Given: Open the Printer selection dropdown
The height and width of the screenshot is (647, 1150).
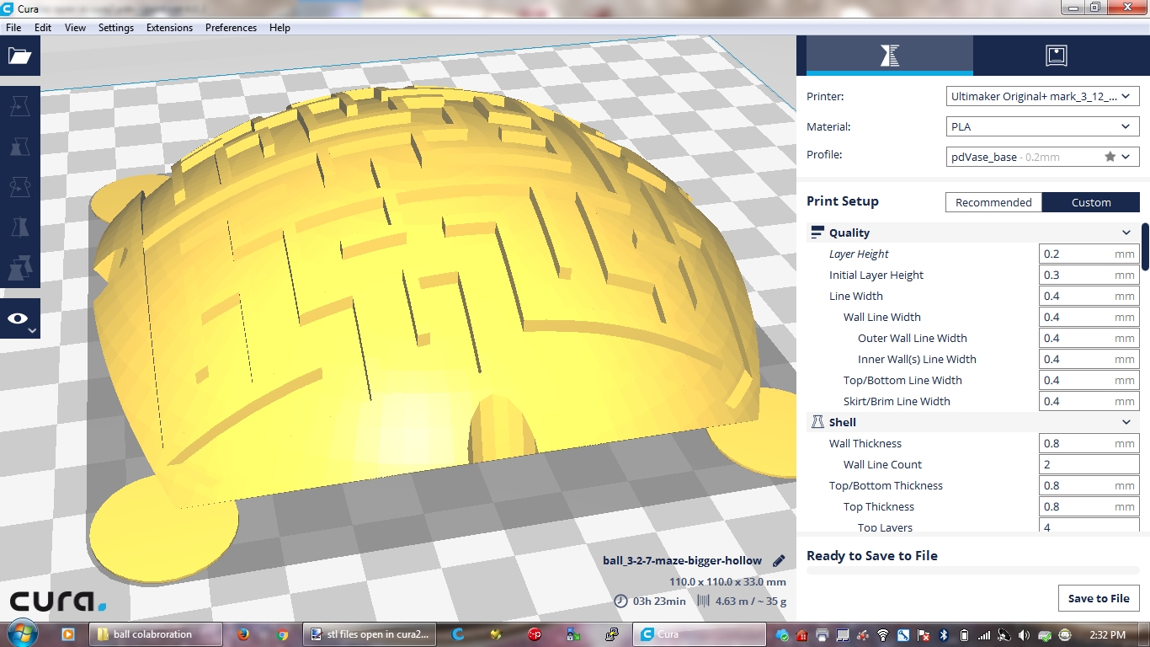Looking at the screenshot, I should 1043,97.
